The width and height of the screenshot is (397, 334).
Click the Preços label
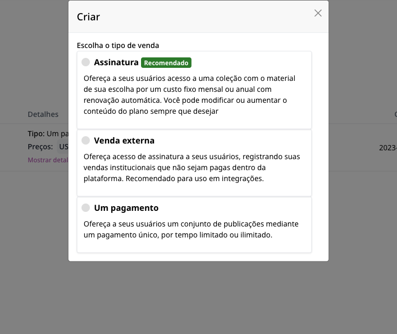(x=40, y=147)
